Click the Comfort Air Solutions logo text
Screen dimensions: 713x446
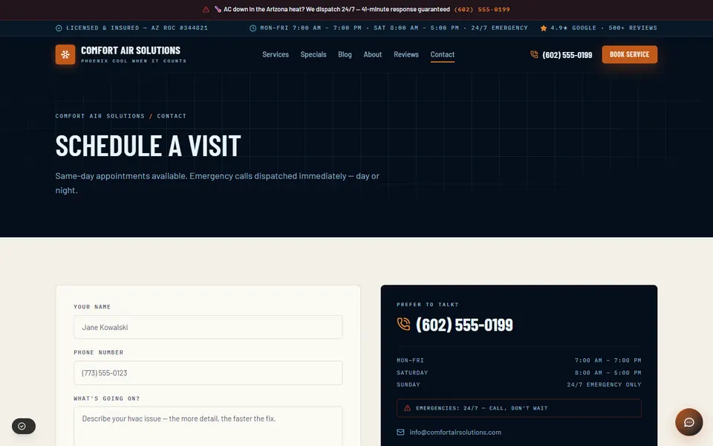click(131, 51)
